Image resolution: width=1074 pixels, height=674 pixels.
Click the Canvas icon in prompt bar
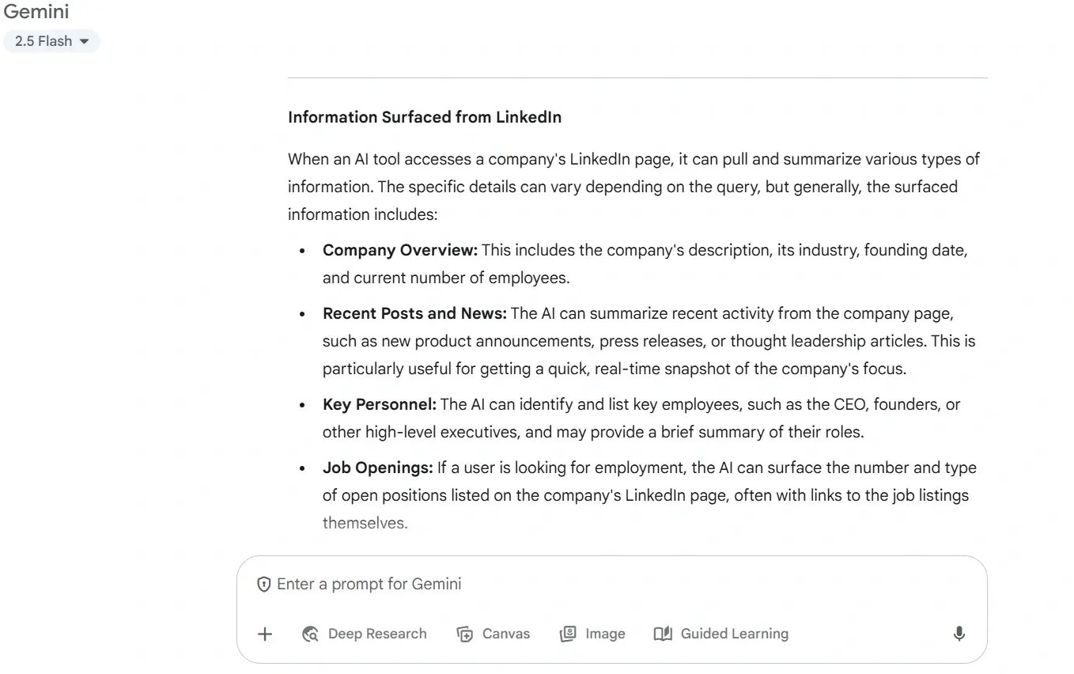(465, 634)
